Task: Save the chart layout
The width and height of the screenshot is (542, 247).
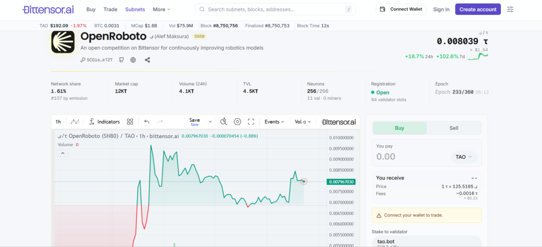Action: 195,121
